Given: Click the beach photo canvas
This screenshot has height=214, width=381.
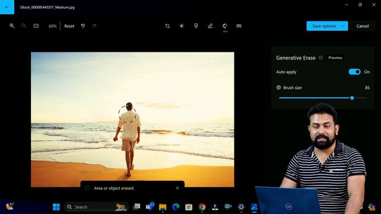Looking at the screenshot, I should point(132,119).
